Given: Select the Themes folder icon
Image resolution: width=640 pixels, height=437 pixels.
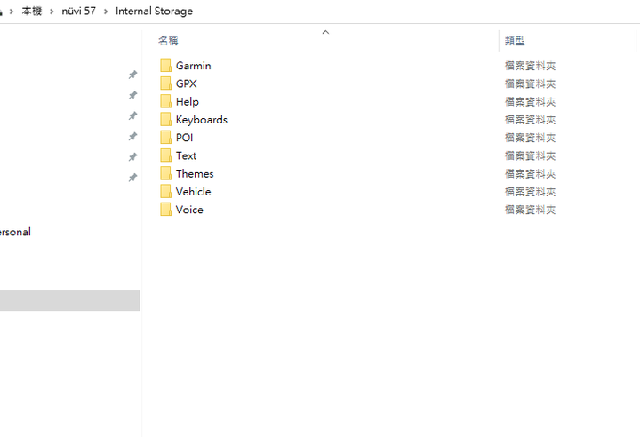Looking at the screenshot, I should click(x=165, y=173).
